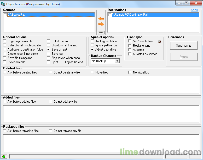Click the TEST button between path lists
This screenshot has height=160, width=203.
101,33
